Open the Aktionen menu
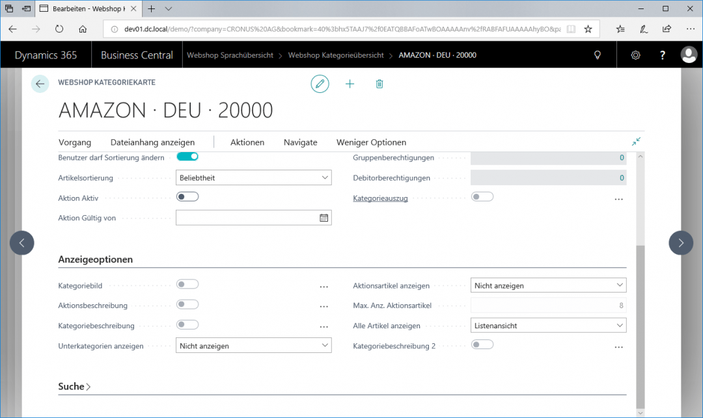 (247, 142)
